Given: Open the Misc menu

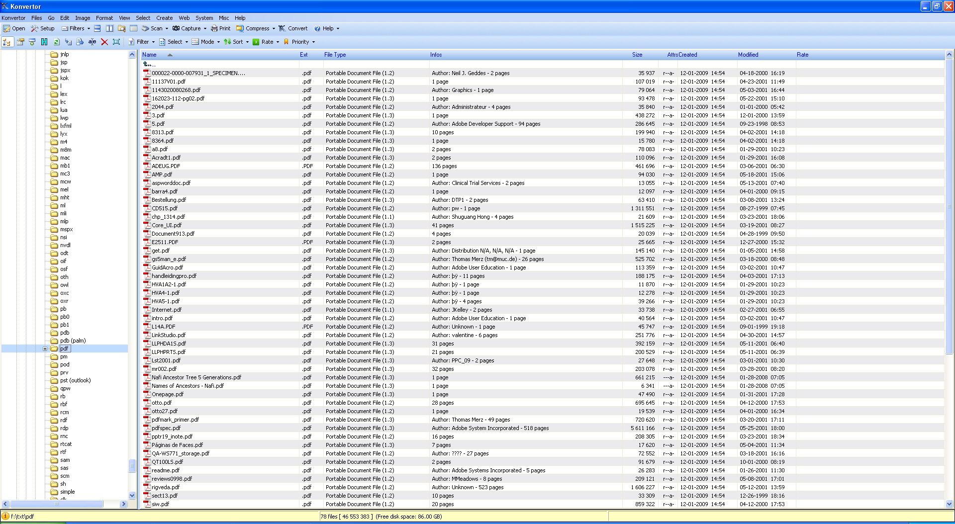Looking at the screenshot, I should [224, 17].
